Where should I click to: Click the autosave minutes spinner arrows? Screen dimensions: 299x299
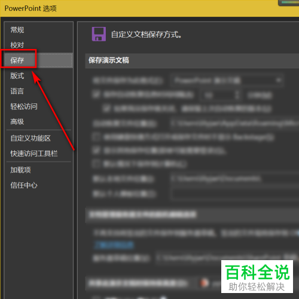[x=237, y=95]
